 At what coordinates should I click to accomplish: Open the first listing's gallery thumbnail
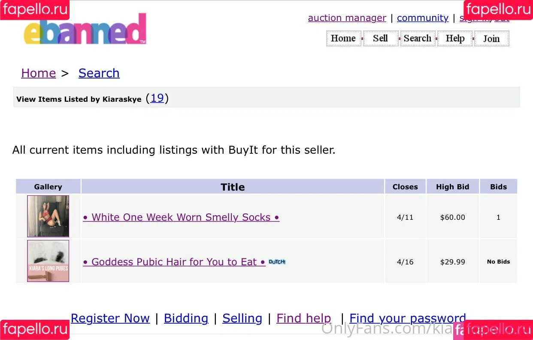click(x=48, y=216)
